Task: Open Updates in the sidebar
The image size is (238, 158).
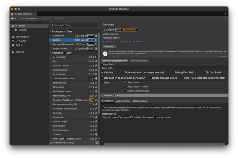Action: (23, 30)
